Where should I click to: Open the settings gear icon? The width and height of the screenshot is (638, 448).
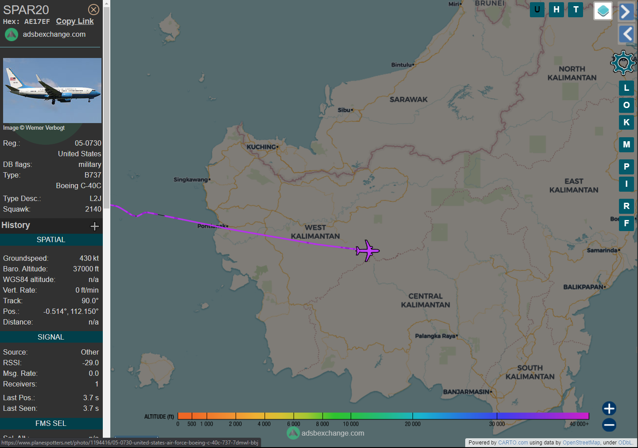(x=623, y=62)
